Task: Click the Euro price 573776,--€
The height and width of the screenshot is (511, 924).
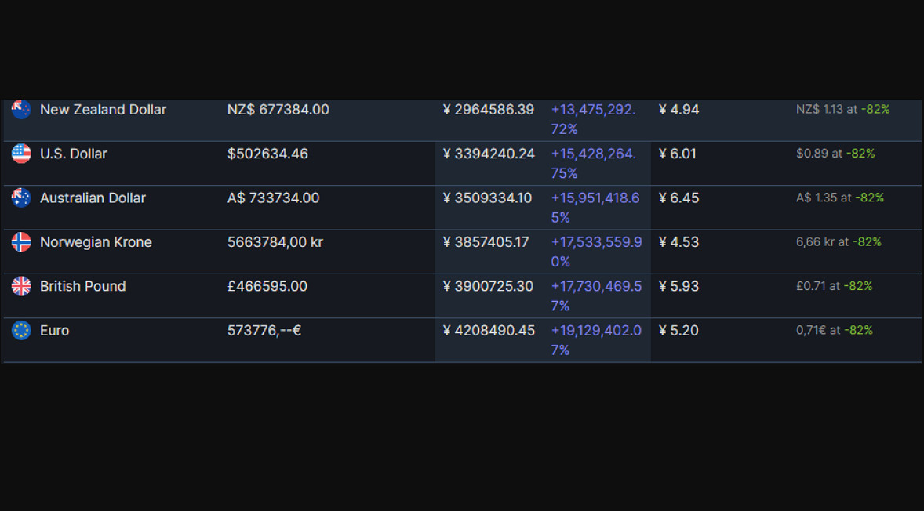Action: point(264,331)
